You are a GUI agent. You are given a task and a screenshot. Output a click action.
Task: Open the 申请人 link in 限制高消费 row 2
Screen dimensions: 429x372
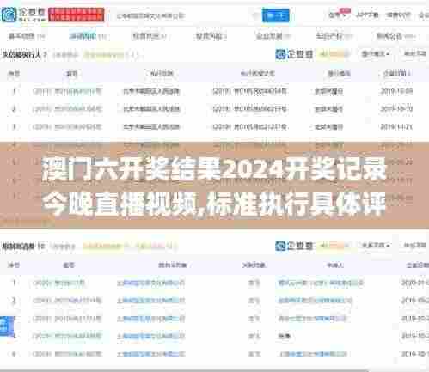pos(316,301)
